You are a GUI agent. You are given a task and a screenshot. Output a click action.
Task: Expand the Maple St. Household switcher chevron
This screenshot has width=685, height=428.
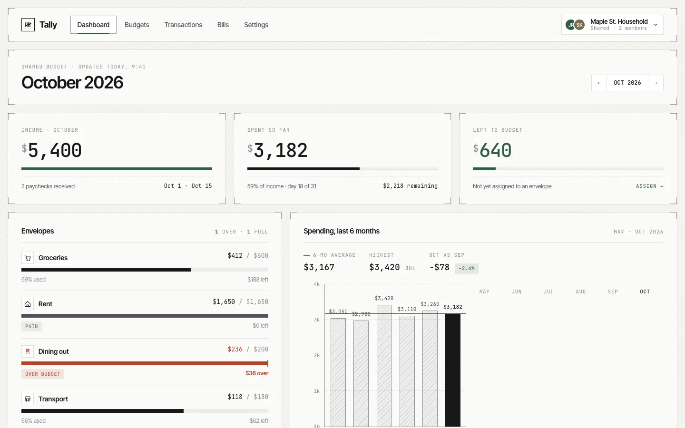click(656, 25)
